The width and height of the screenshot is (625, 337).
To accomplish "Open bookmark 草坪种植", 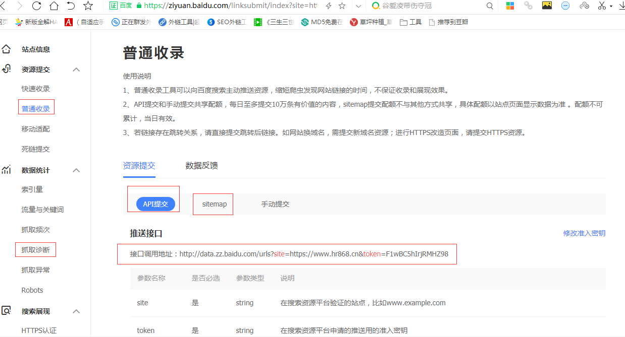I will [x=371, y=22].
